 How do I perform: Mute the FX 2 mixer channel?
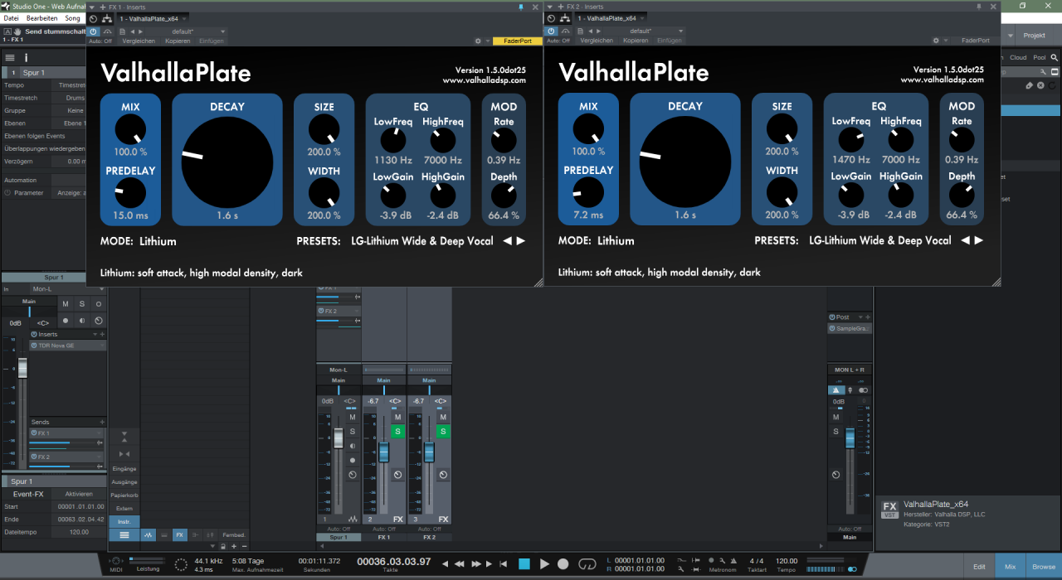443,417
